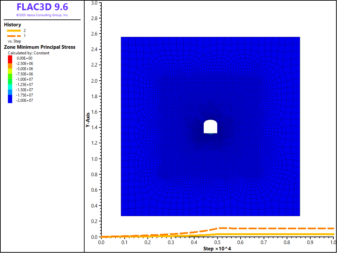This screenshot has height=253, width=337.
Task: Click the 0.5 tick on the Step axis
Action: (217, 242)
